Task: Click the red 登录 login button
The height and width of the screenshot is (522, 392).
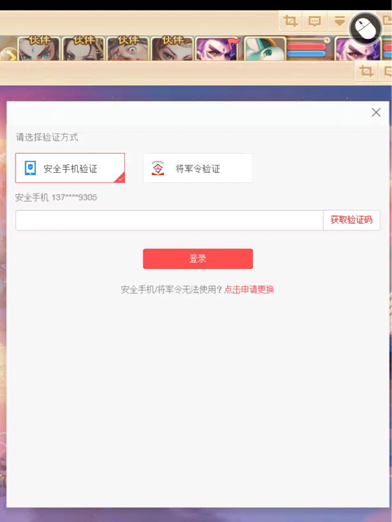Action: (198, 259)
